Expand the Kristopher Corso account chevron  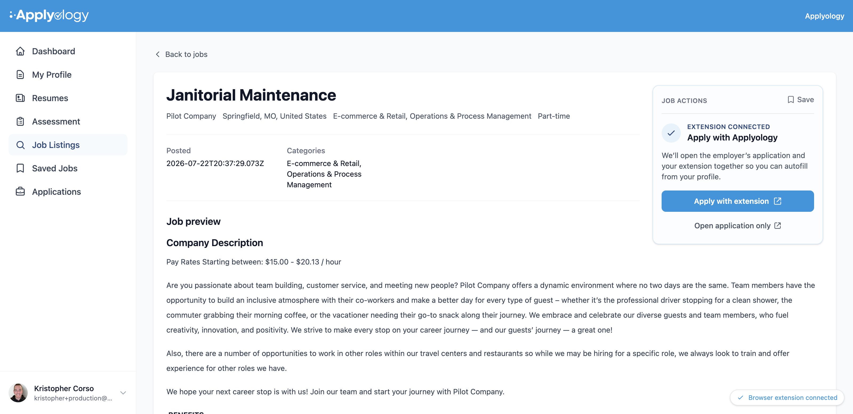[123, 393]
